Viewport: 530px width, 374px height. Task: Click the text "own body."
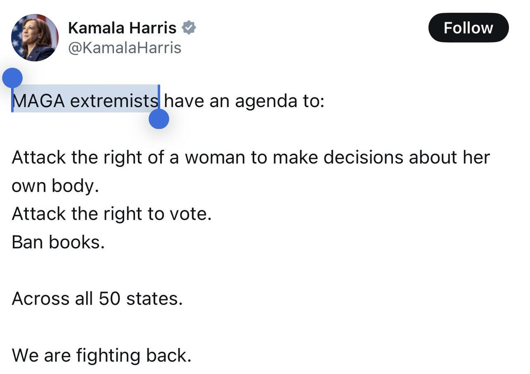pyautogui.click(x=55, y=186)
